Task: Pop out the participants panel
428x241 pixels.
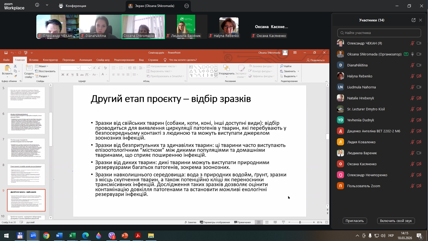Action: tap(414, 20)
